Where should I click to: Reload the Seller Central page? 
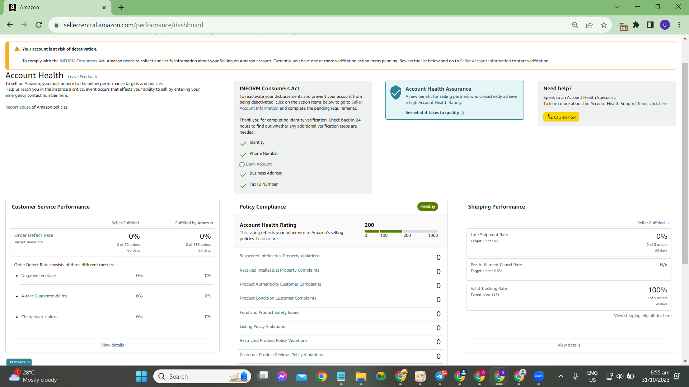click(x=39, y=25)
